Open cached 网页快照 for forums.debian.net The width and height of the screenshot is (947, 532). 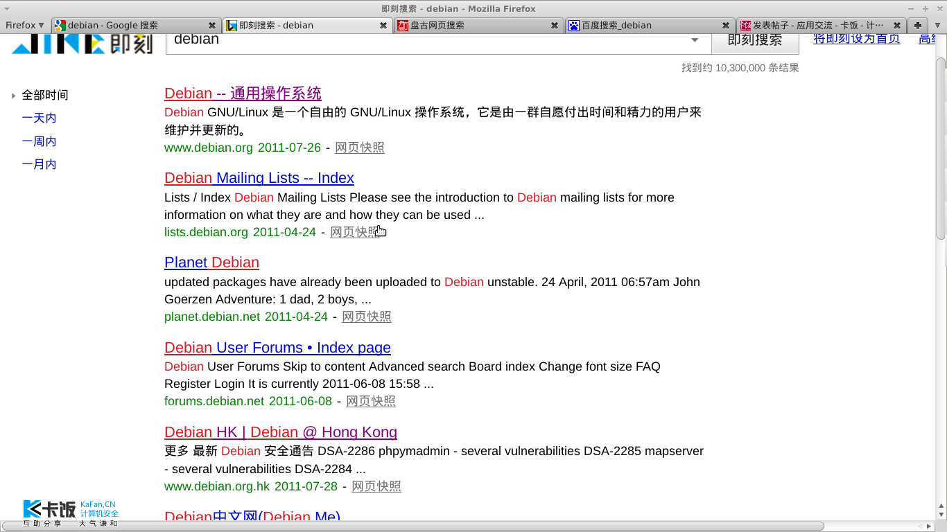coord(371,401)
